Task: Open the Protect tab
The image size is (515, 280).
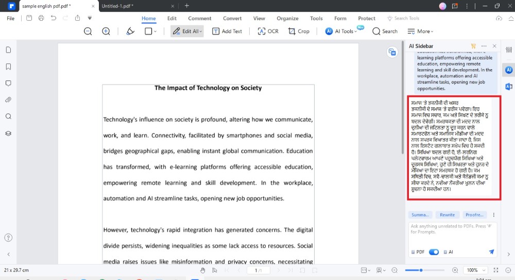Action: (x=367, y=19)
